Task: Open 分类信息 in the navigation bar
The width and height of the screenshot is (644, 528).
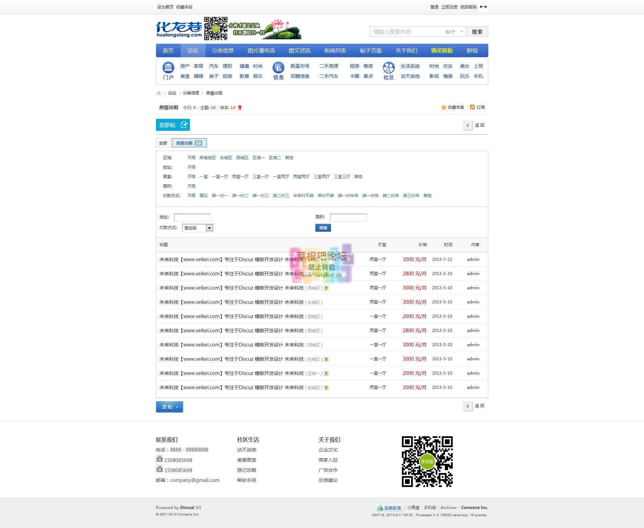Action: (223, 51)
